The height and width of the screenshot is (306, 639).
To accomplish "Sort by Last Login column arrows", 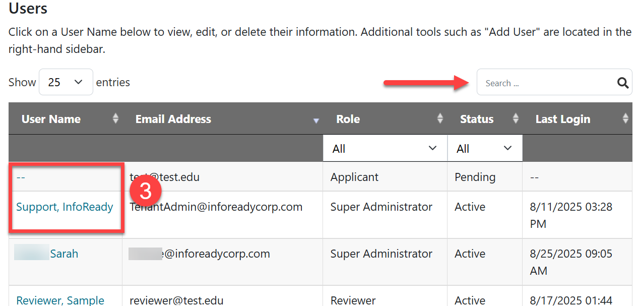I will 625,118.
